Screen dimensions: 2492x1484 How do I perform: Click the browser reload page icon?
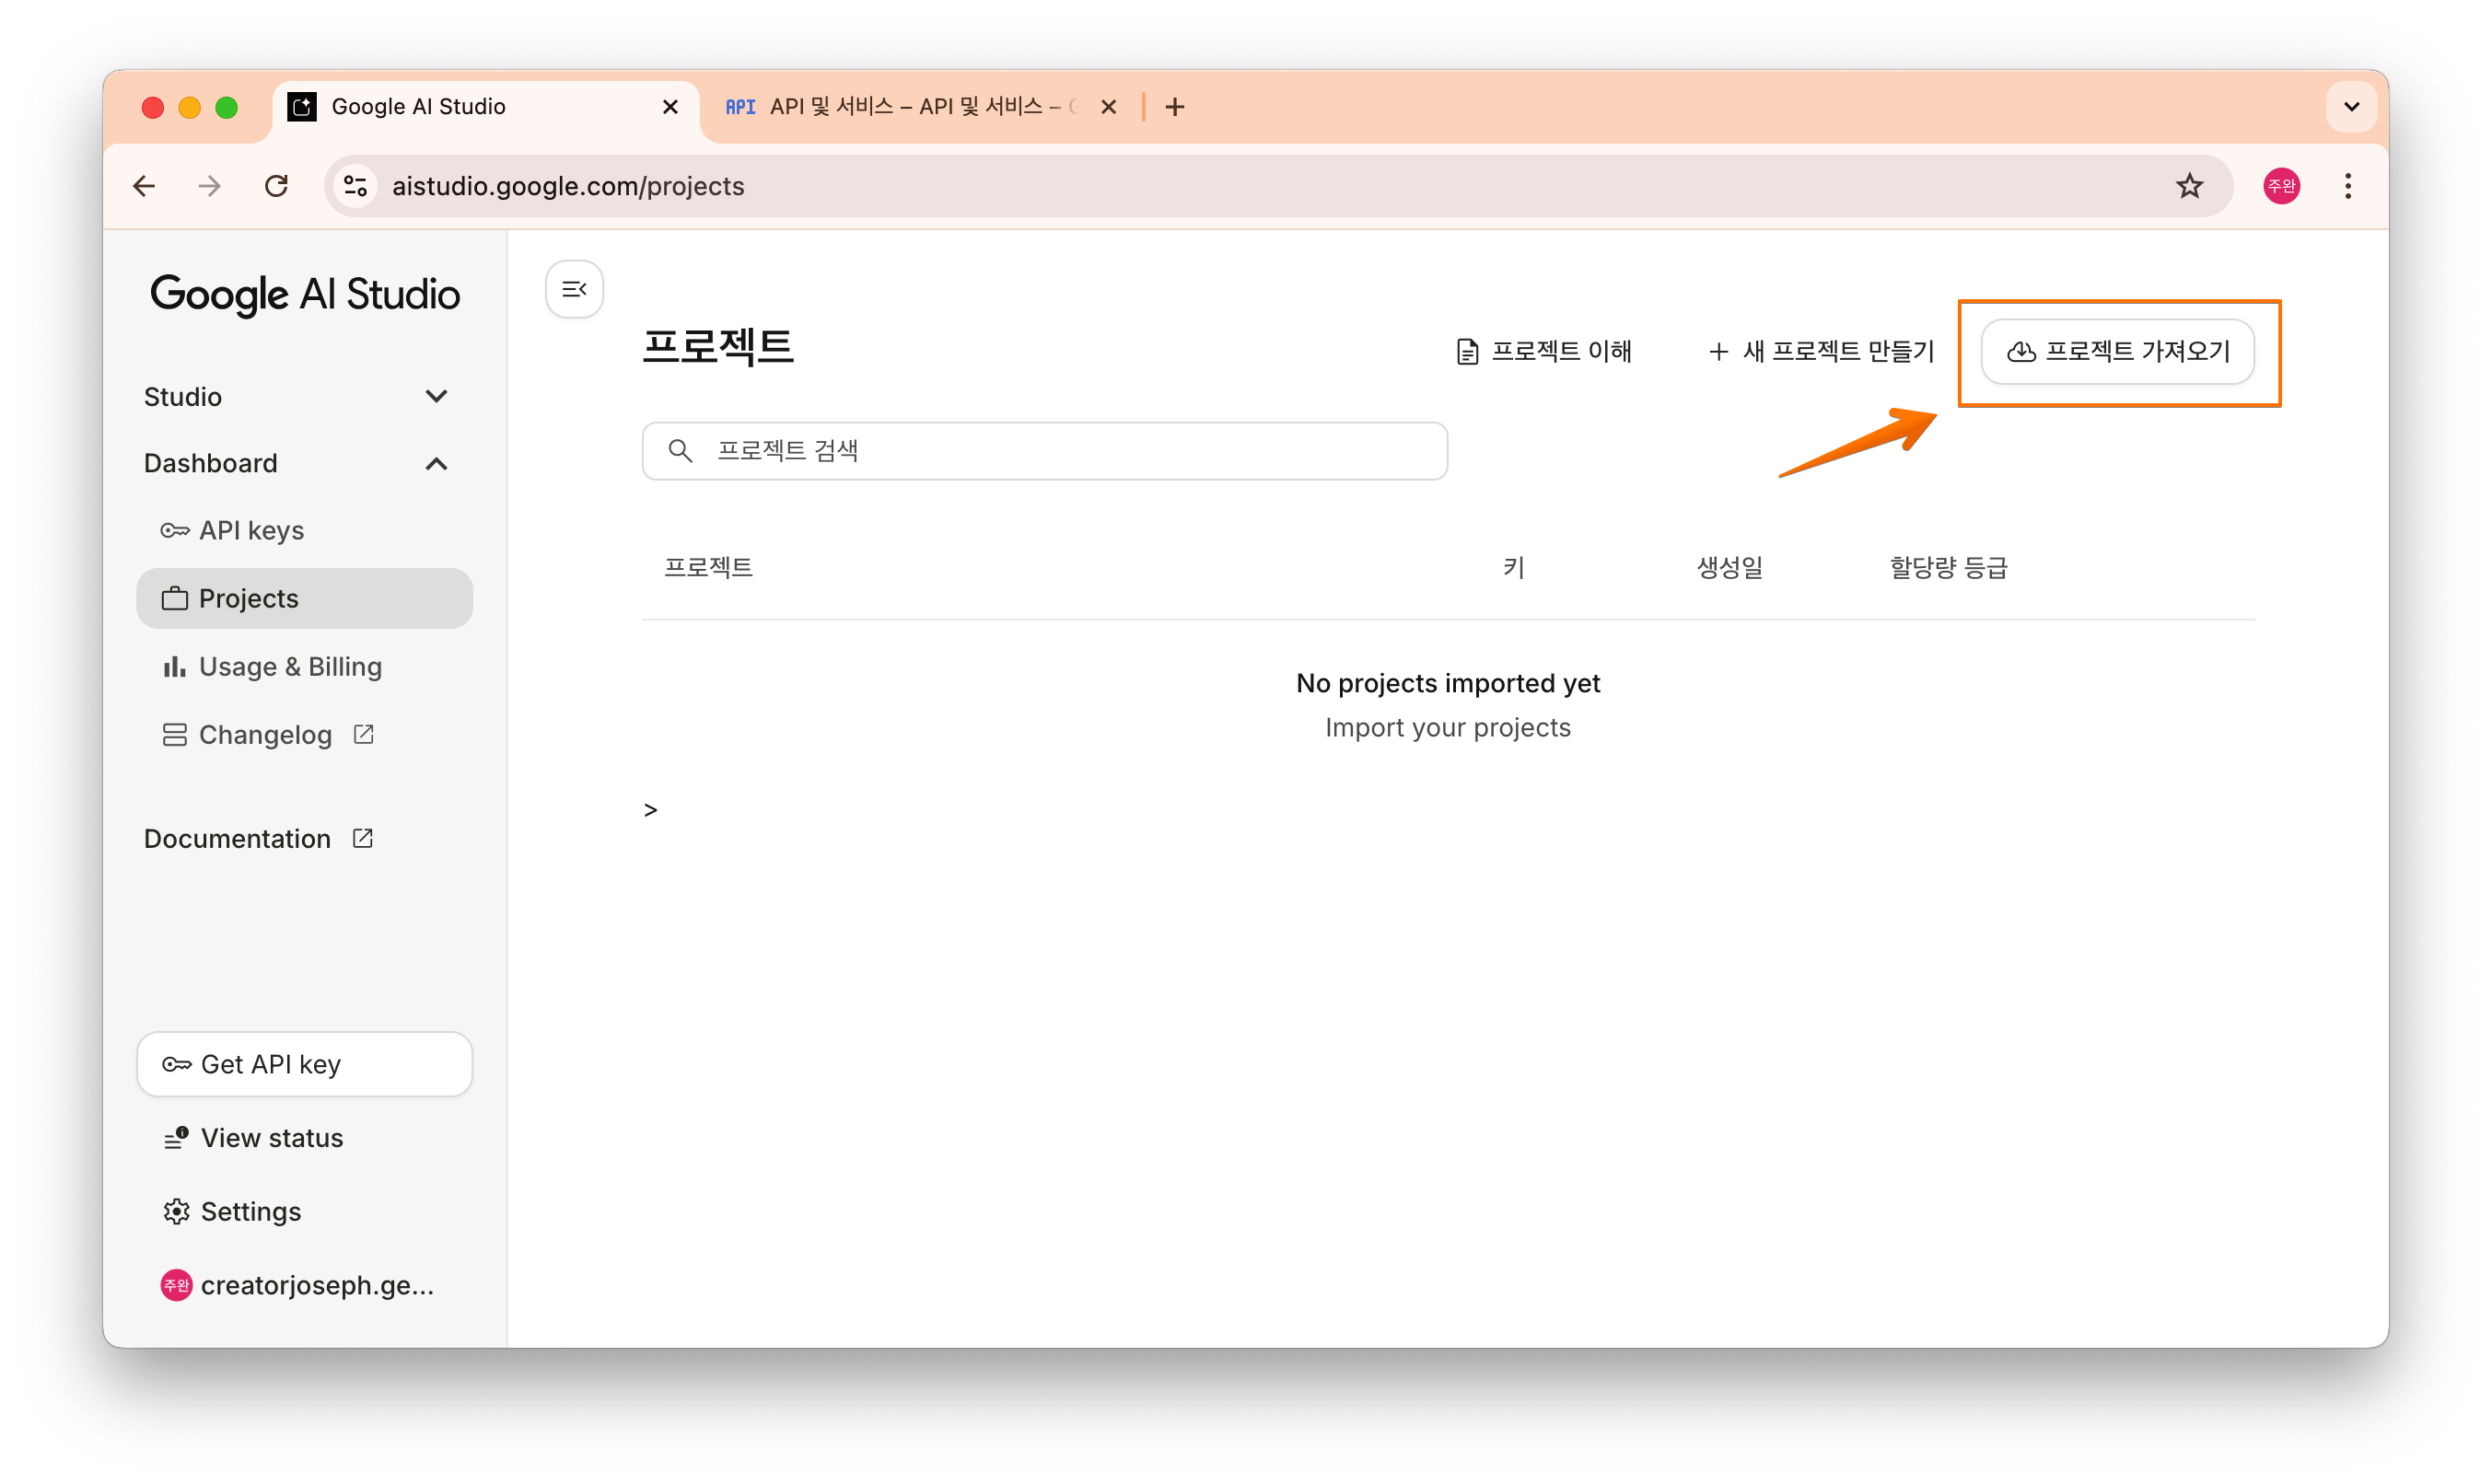point(276,186)
